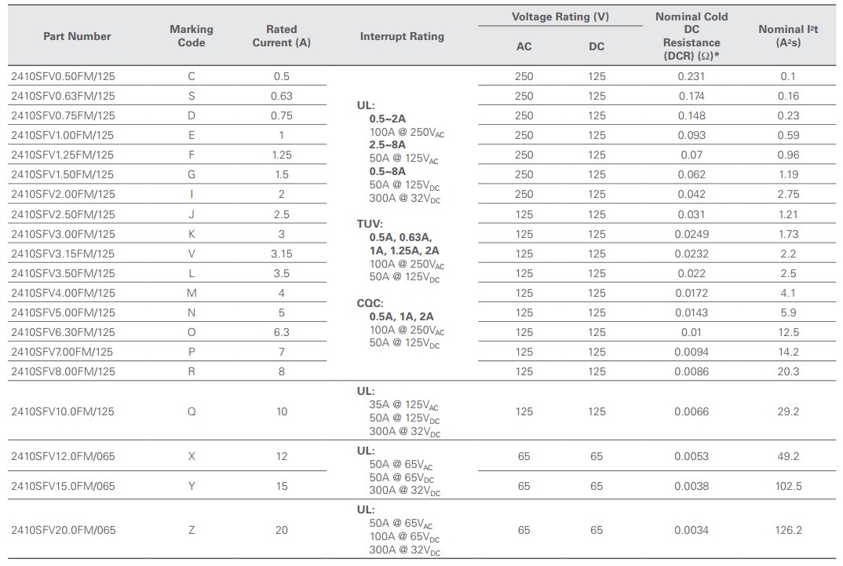The image size is (843, 566).
Task: Select part number 2410SFV8.00FM/125
Action: (x=63, y=371)
